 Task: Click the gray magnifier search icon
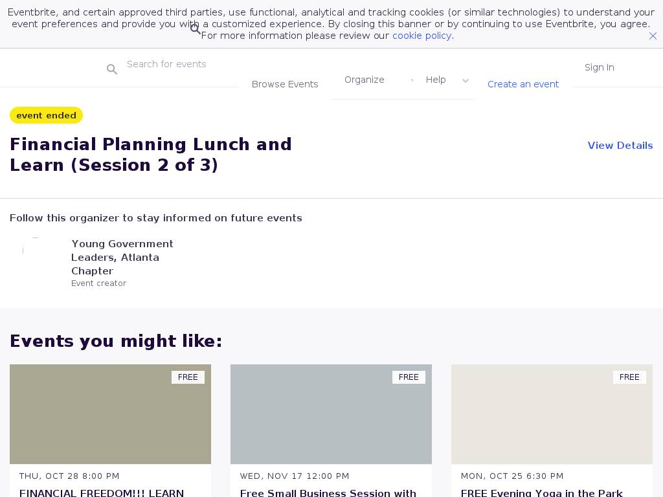[x=112, y=69]
